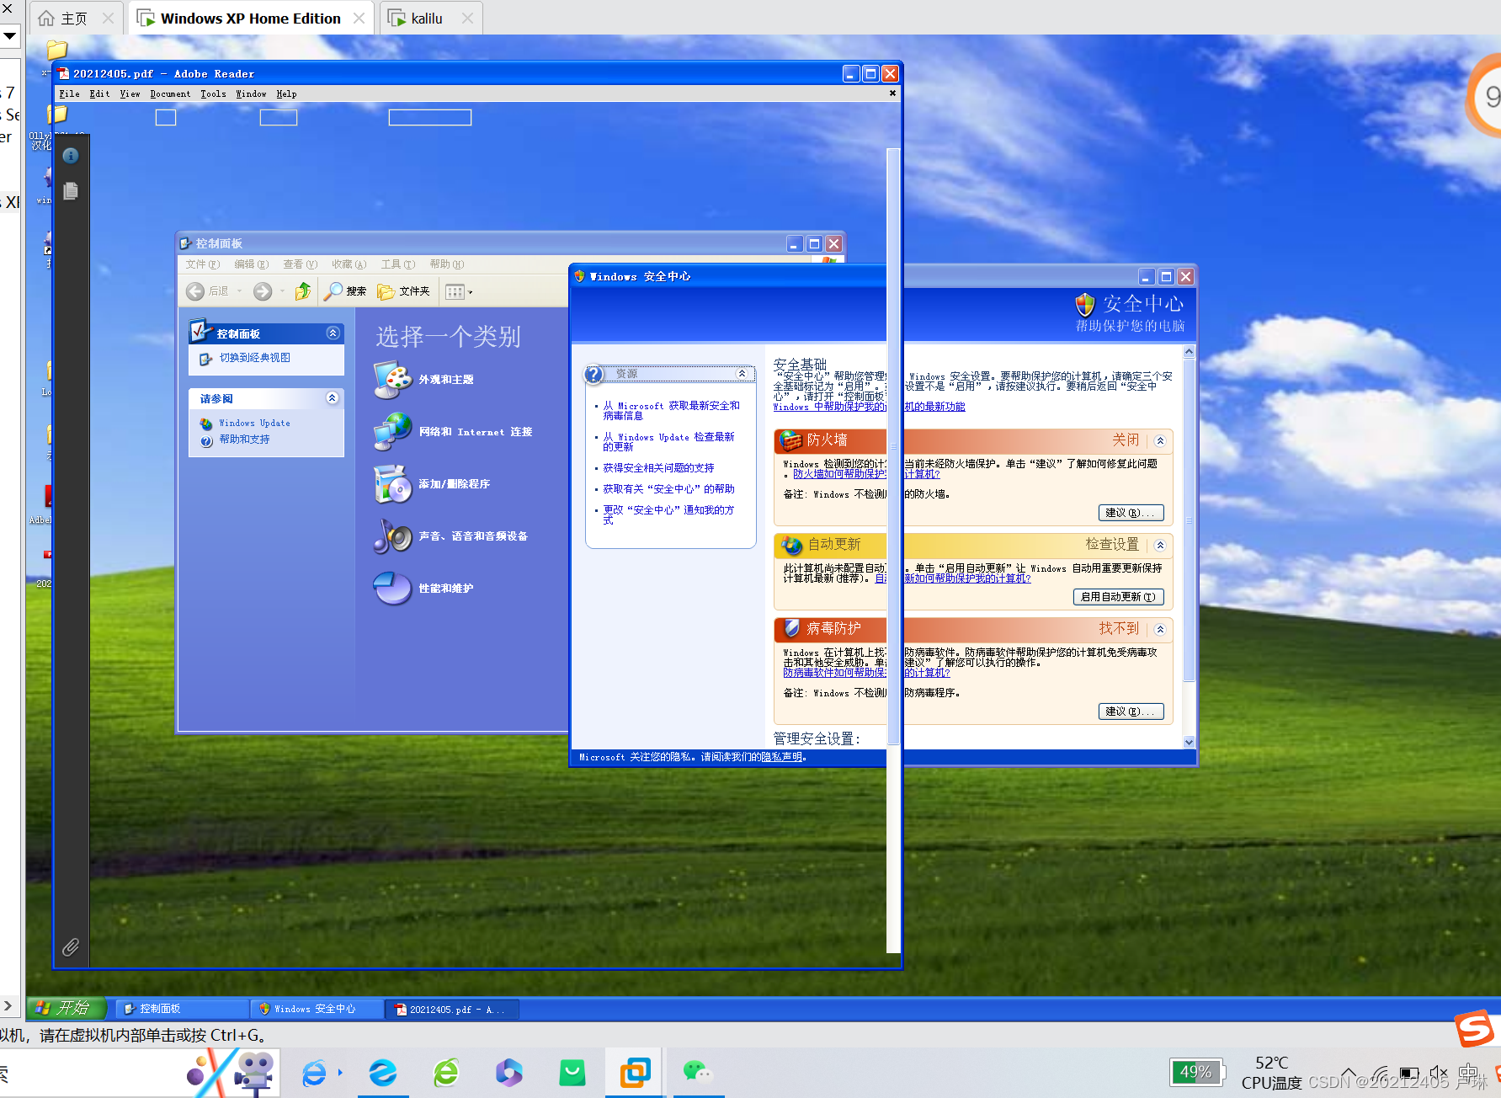Click Security Center scrollbar up arrow
This screenshot has width=1501, height=1098.
(x=1189, y=351)
